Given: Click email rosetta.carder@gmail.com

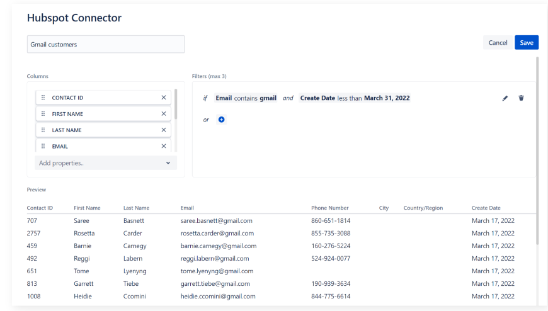Looking at the screenshot, I should click(x=217, y=233).
